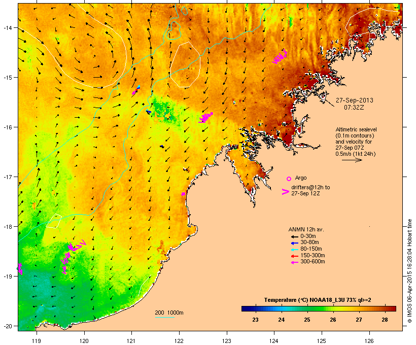
Task: Click the Altimetric sealevel text
Action: (x=356, y=129)
